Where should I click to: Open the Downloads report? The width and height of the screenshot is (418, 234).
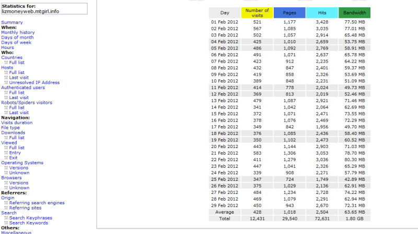tap(13, 133)
